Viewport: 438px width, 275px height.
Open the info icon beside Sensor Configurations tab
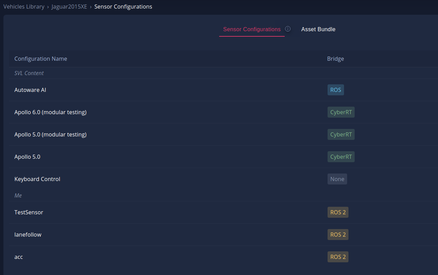coord(288,29)
